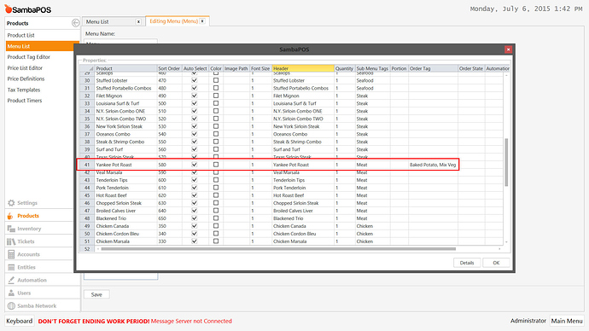Click the Header column header
This screenshot has height=331, width=589.
(303, 68)
